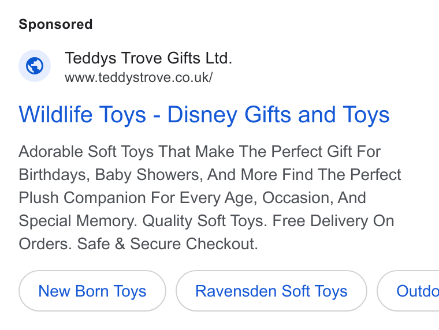Click the blue globe favicon icon

pos(35,66)
